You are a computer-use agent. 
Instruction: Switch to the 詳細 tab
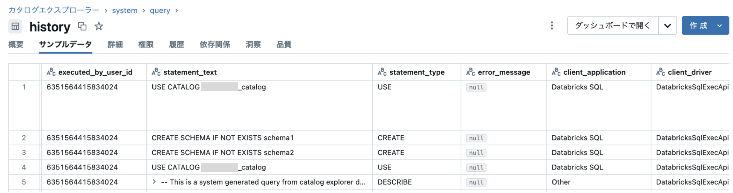(x=115, y=45)
